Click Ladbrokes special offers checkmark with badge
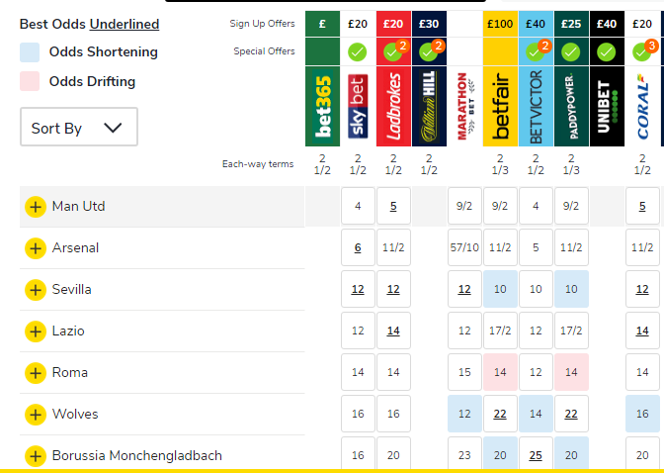The height and width of the screenshot is (473, 664). click(393, 51)
